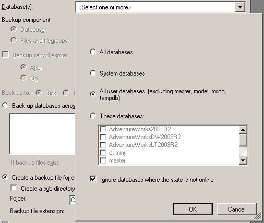264x223 pixels.
Task: Uncheck Ignore databases where state is not online
Action: (x=93, y=179)
